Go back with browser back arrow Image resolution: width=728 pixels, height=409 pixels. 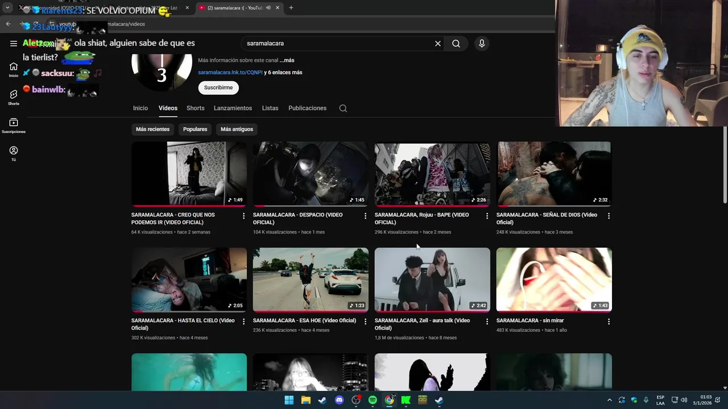[8, 24]
